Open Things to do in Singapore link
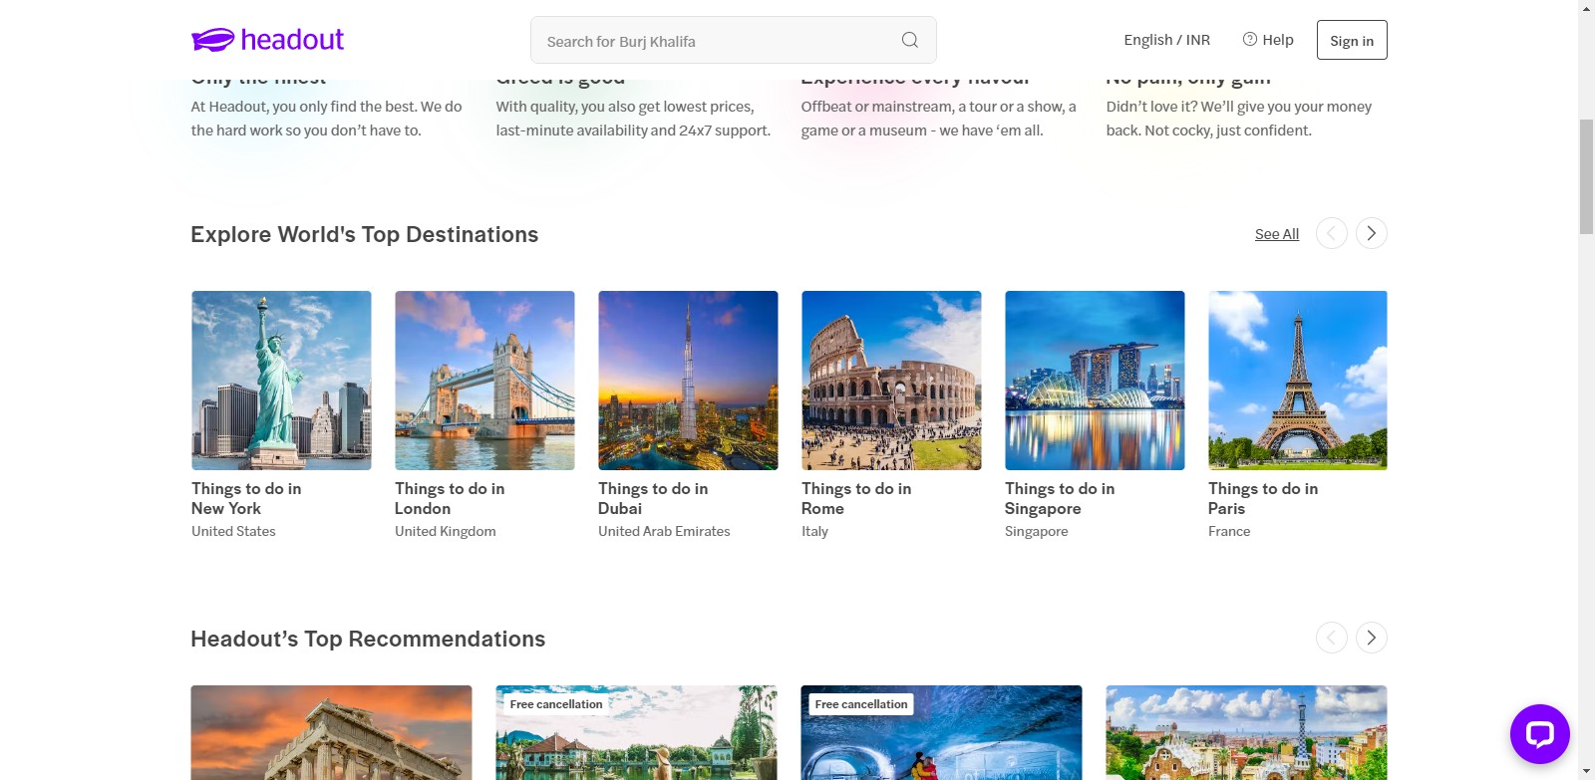This screenshot has height=780, width=1595. point(1060,498)
